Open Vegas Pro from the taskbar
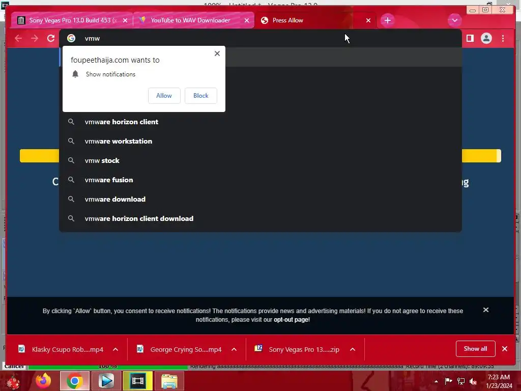Image resolution: width=521 pixels, height=391 pixels. point(138,381)
